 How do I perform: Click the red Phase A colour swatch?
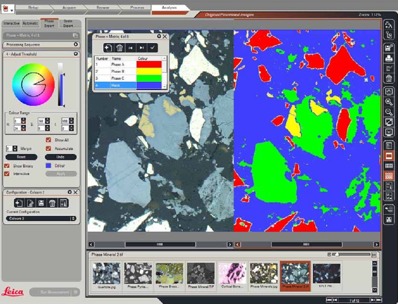tap(149, 64)
